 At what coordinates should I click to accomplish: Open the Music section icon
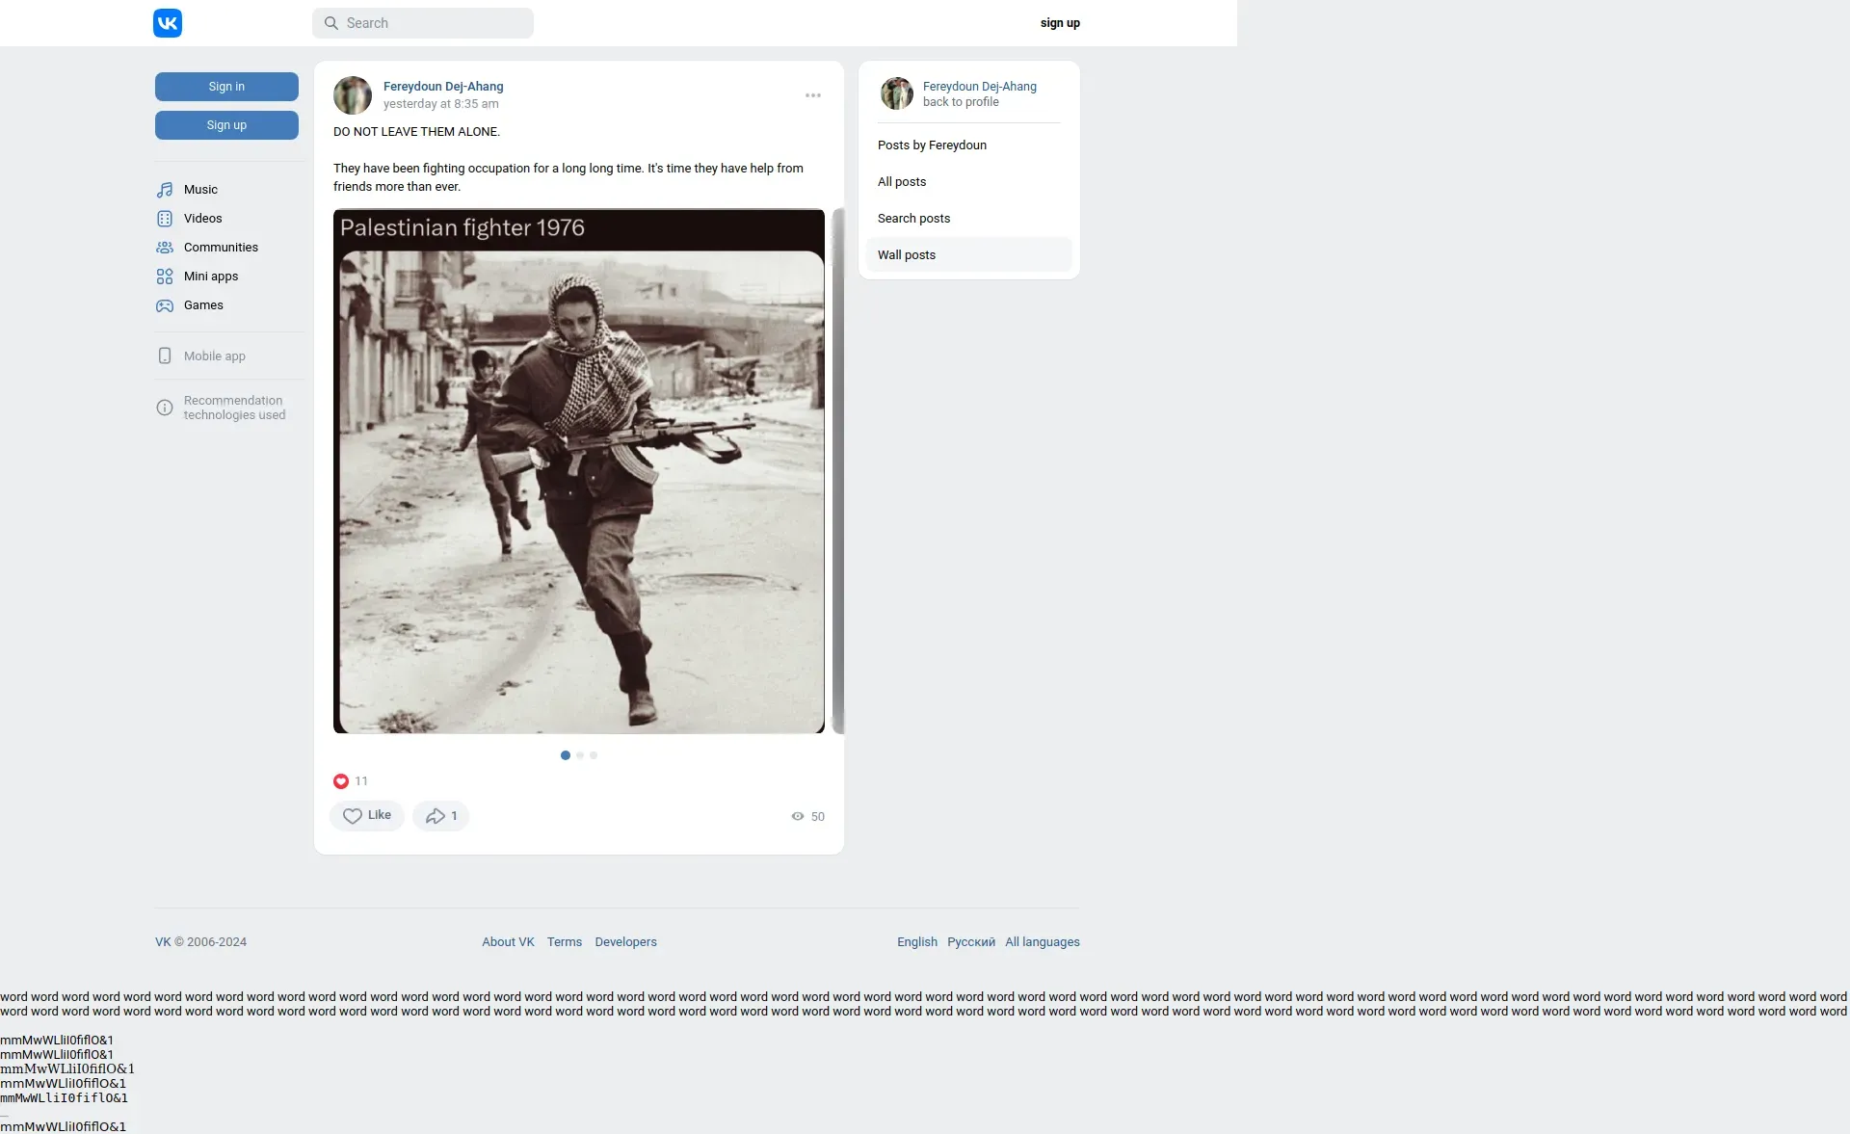point(165,190)
